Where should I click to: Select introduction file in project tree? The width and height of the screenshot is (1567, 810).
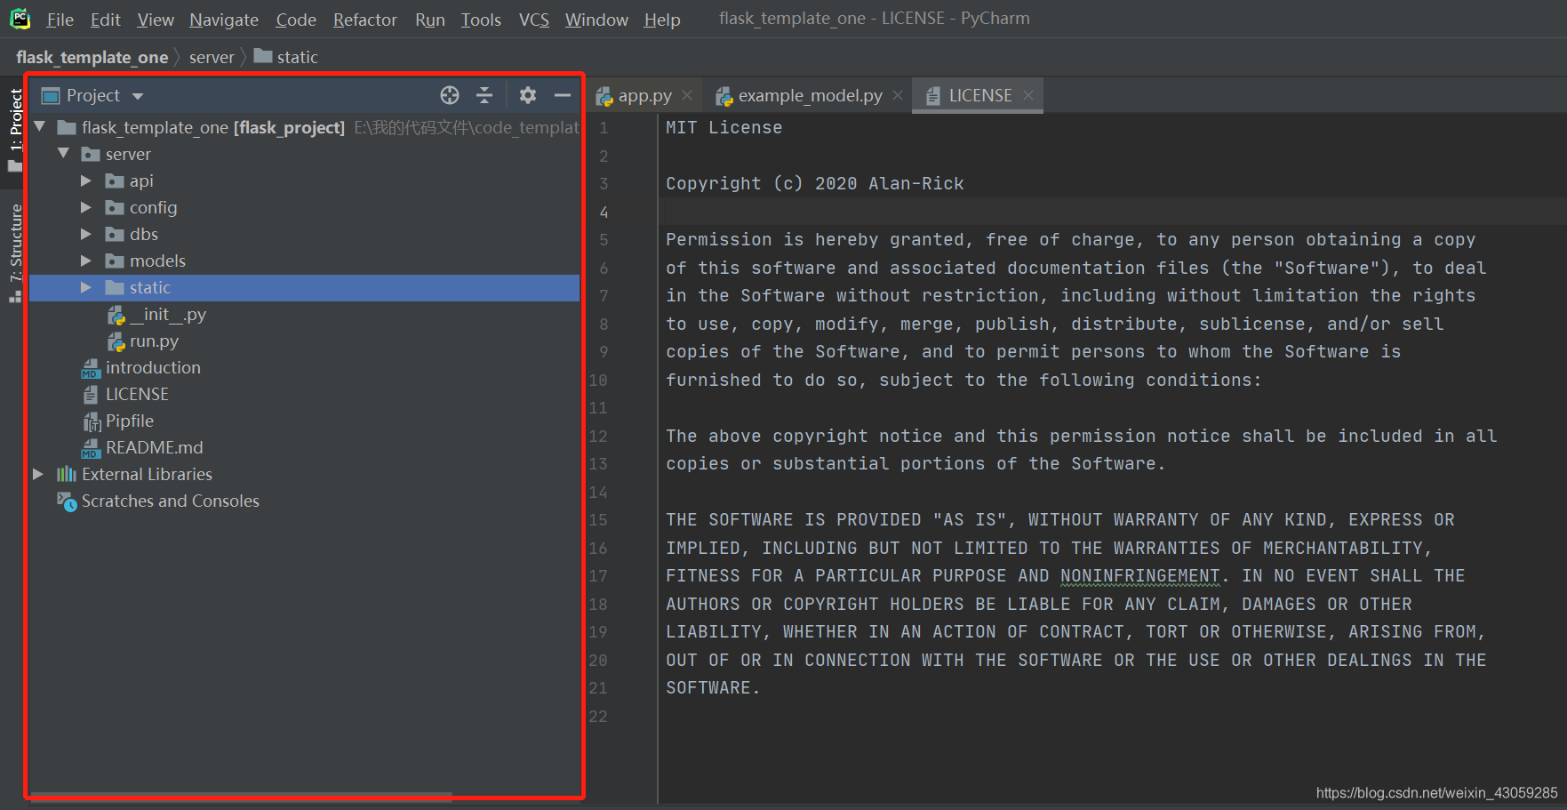tap(153, 368)
